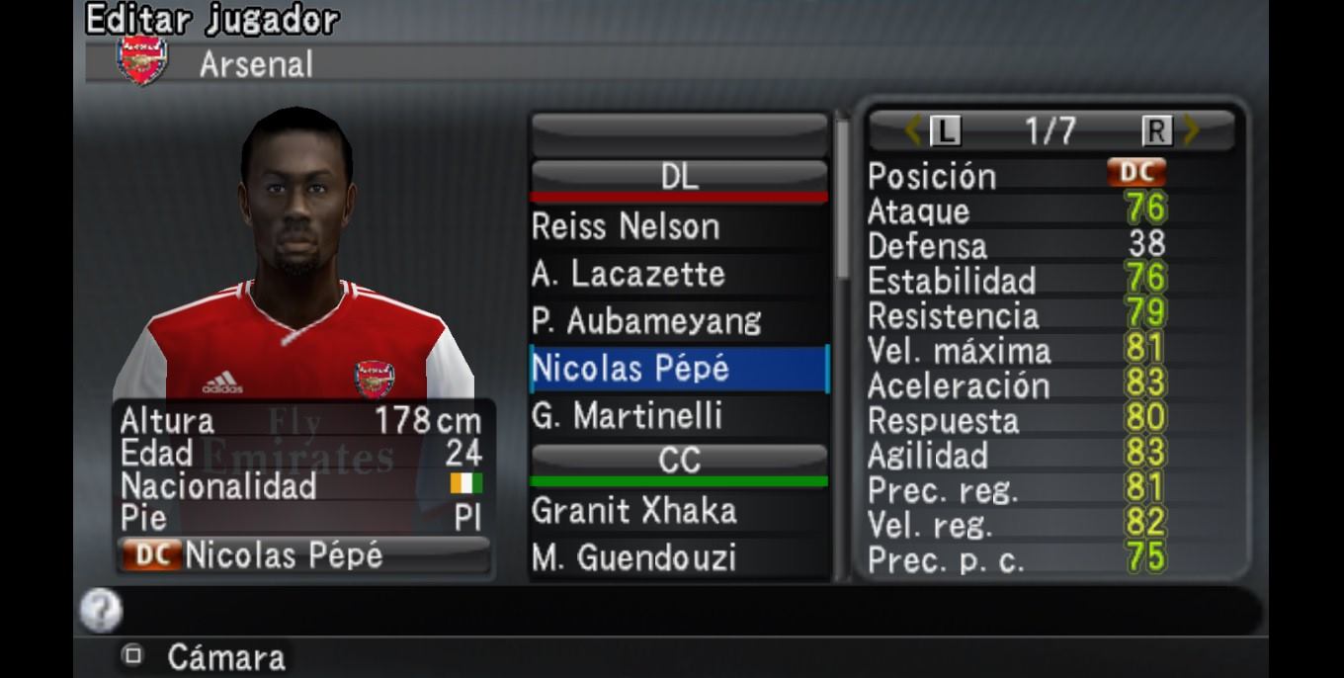Click the Ivory Coast flag nationality icon
Viewport: 1344px width, 678px height.
point(466,484)
